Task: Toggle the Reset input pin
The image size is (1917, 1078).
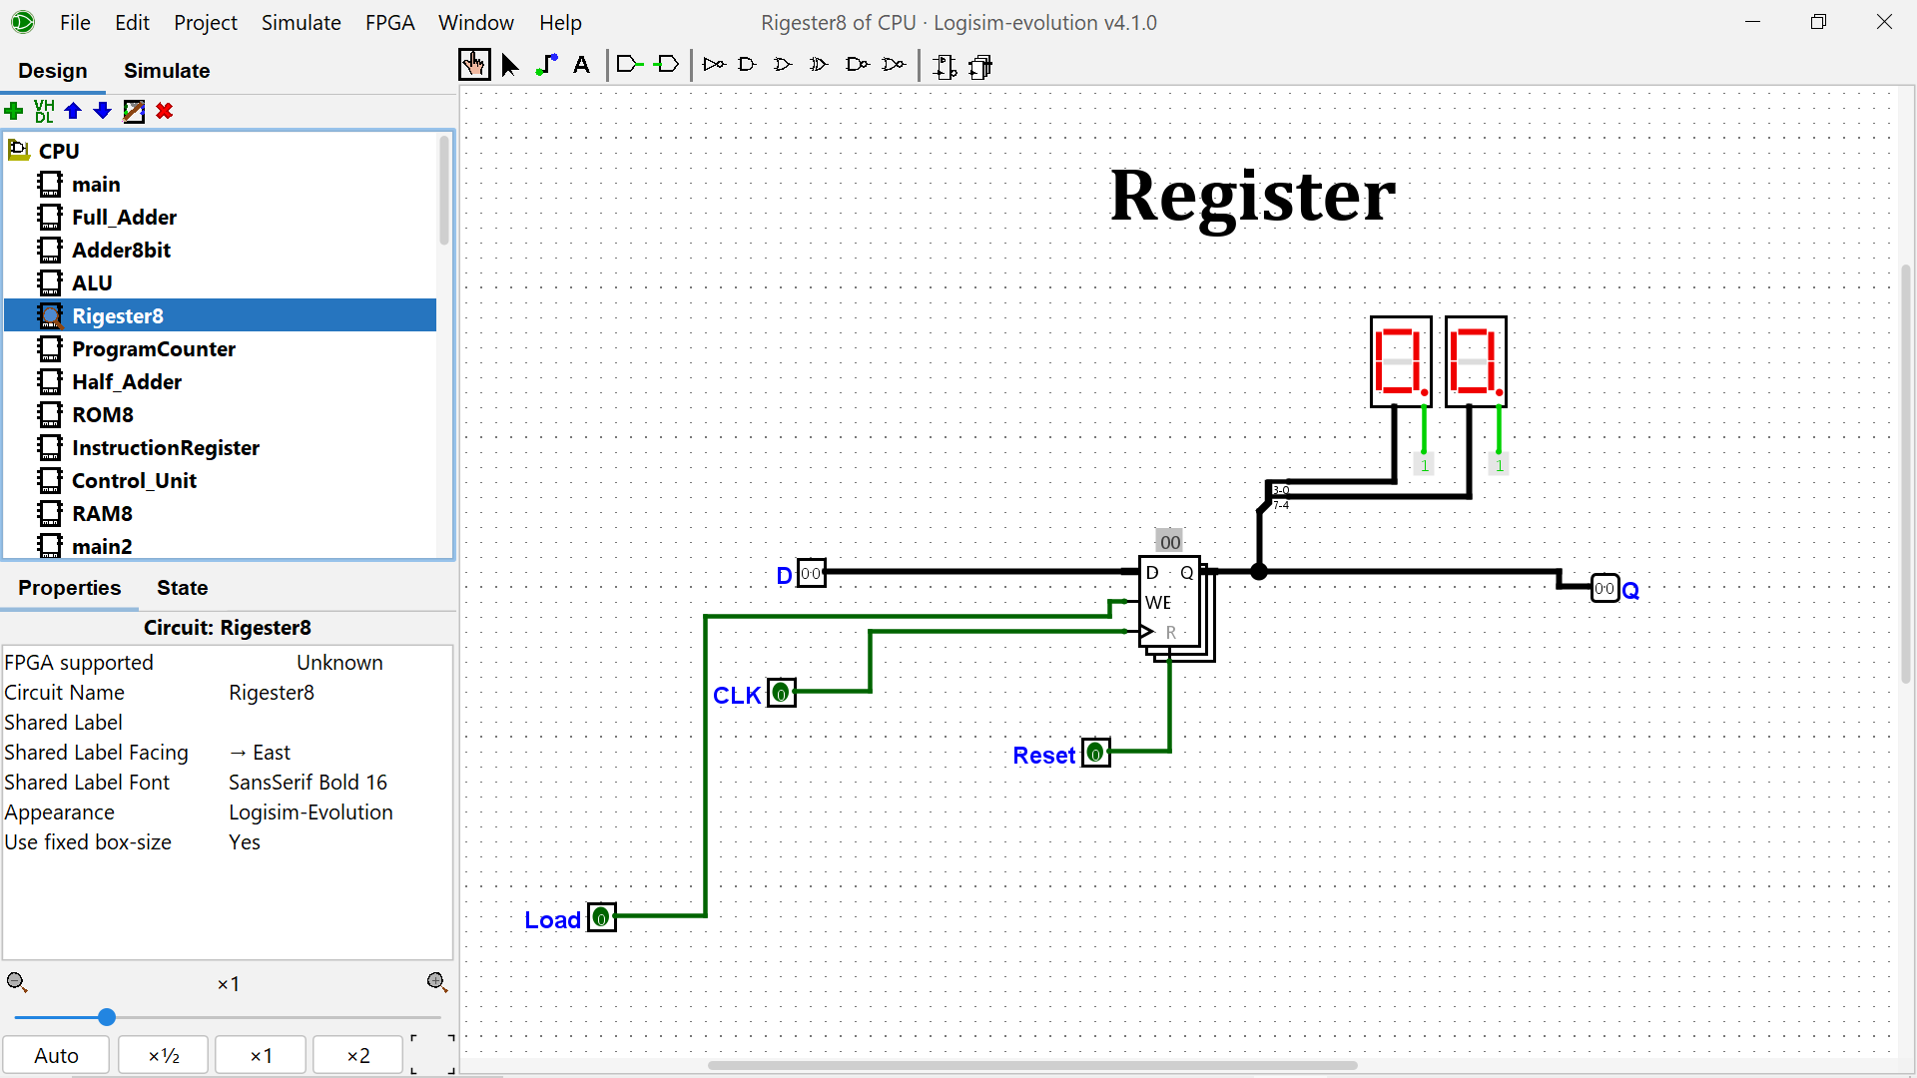Action: tap(1096, 753)
